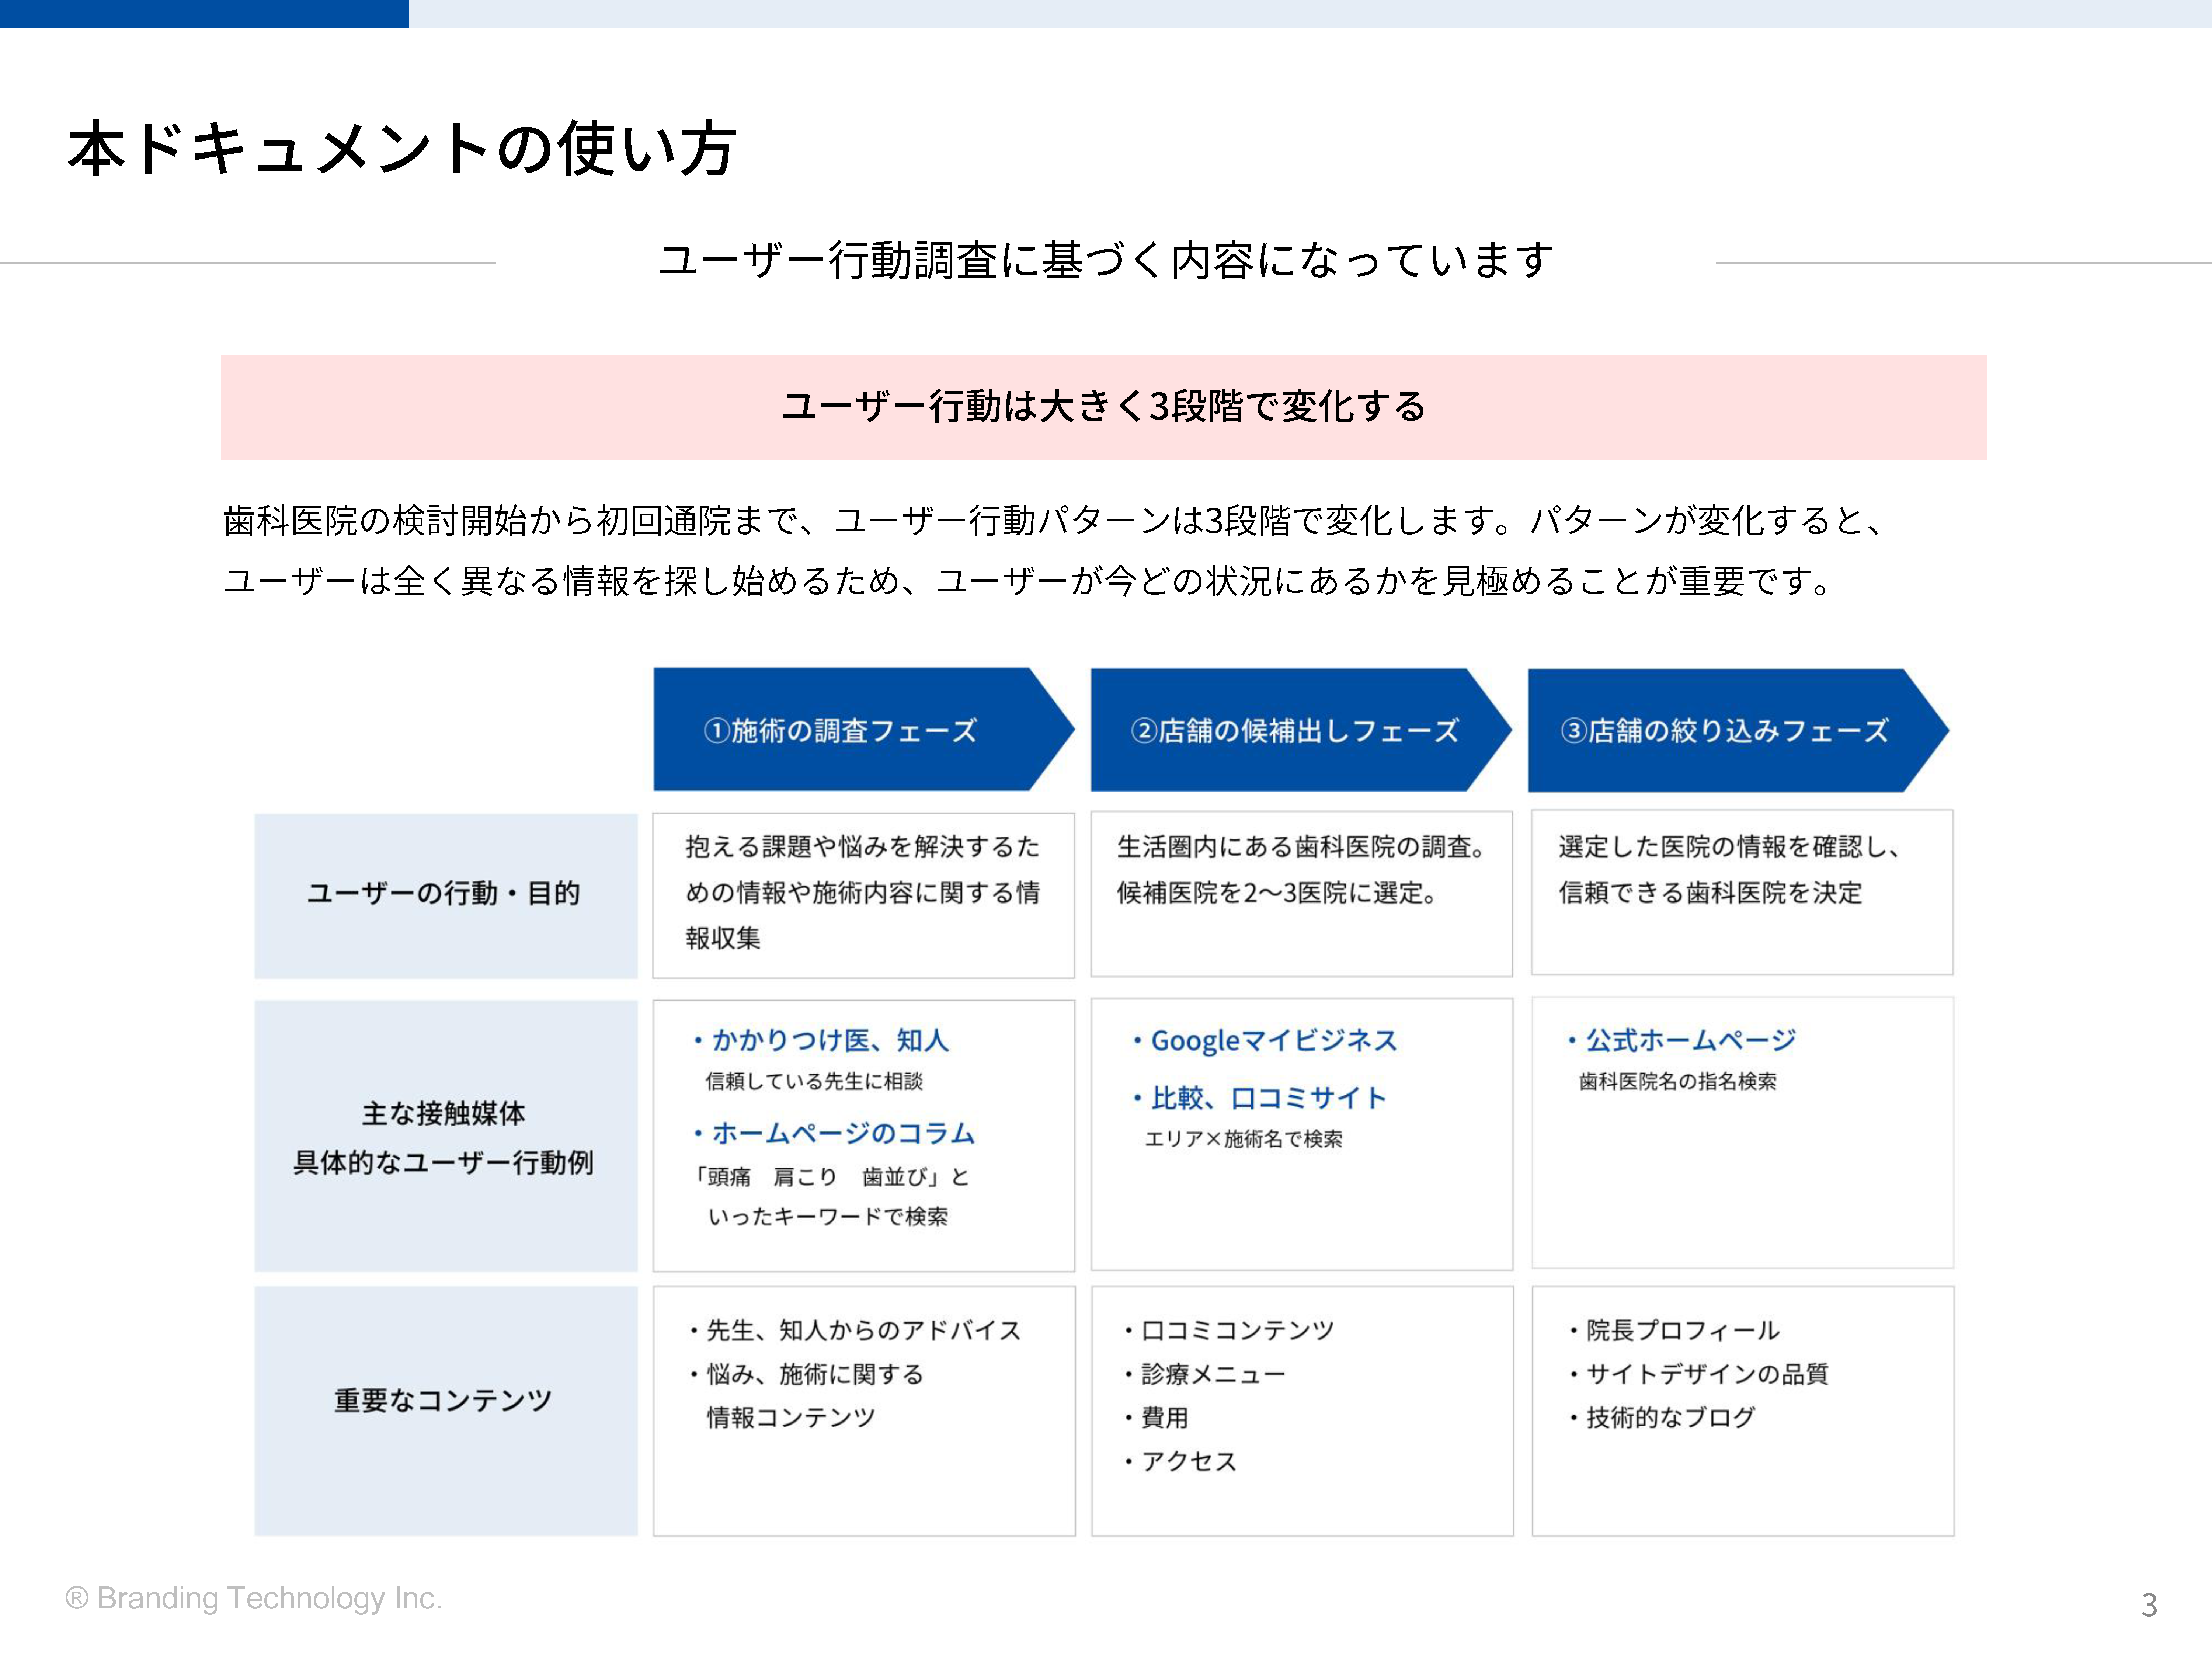Viewport: 2212px width, 1659px height.
Task: Click bullet アクセス
Action: coord(1180,1462)
